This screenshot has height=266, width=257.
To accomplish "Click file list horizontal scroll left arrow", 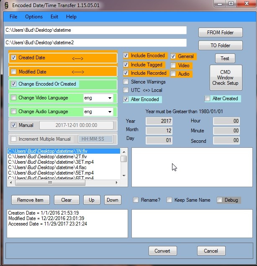I will click(x=11, y=182).
